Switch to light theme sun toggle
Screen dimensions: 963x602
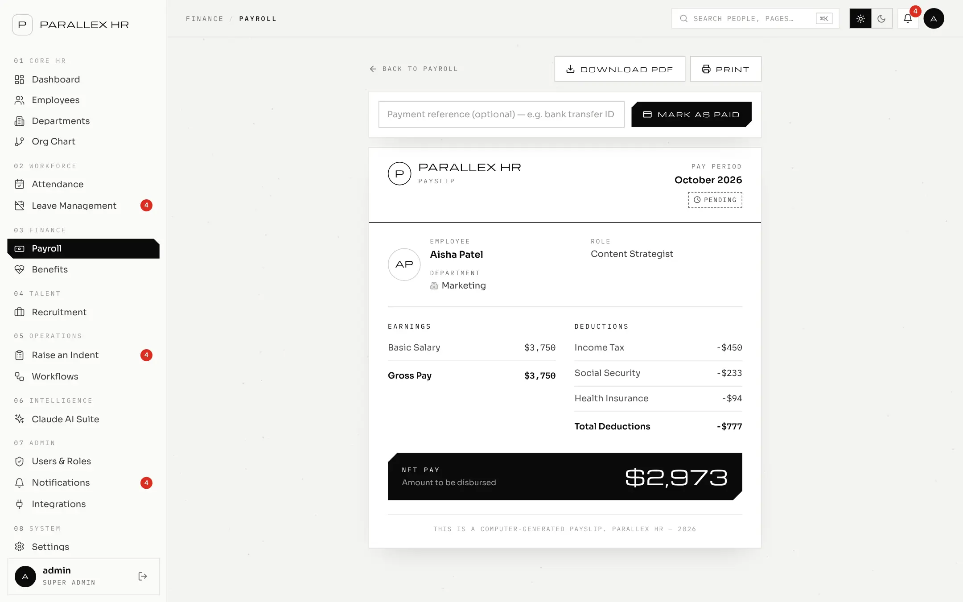(860, 19)
